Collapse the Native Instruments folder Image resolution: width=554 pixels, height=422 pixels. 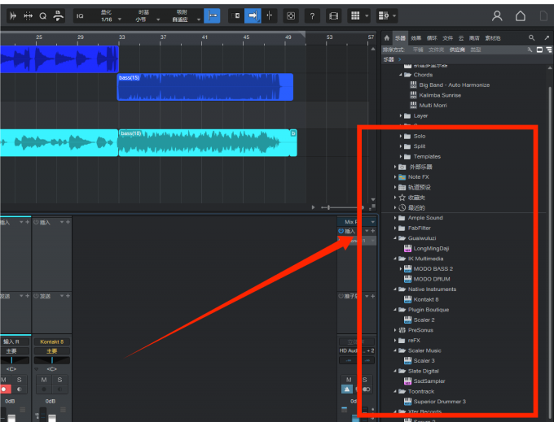pos(396,289)
